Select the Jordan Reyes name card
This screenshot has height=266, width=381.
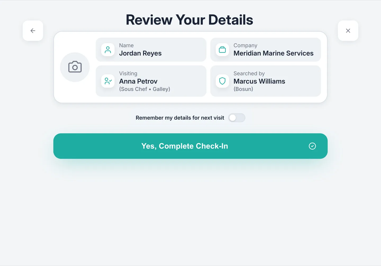click(151, 50)
